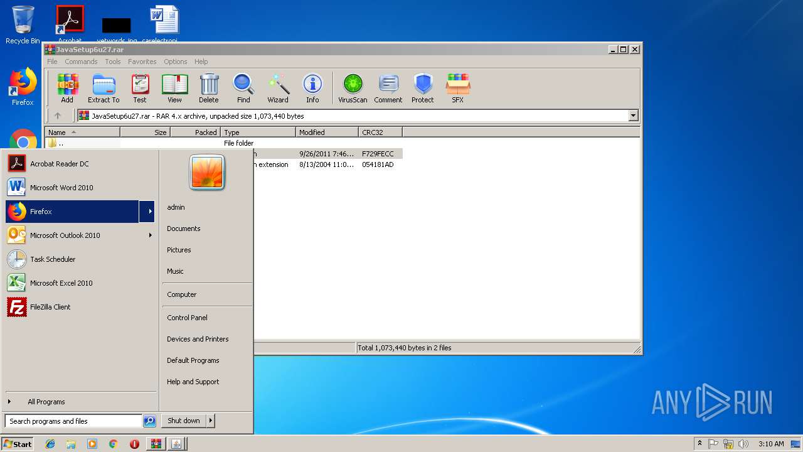This screenshot has width=803, height=452.
Task: Open the Favorites menu
Action: pyautogui.click(x=142, y=62)
